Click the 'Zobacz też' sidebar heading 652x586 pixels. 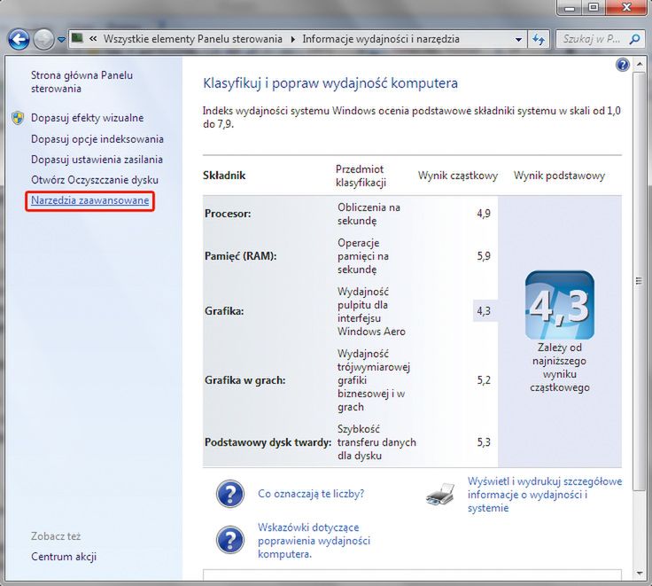[x=56, y=536]
